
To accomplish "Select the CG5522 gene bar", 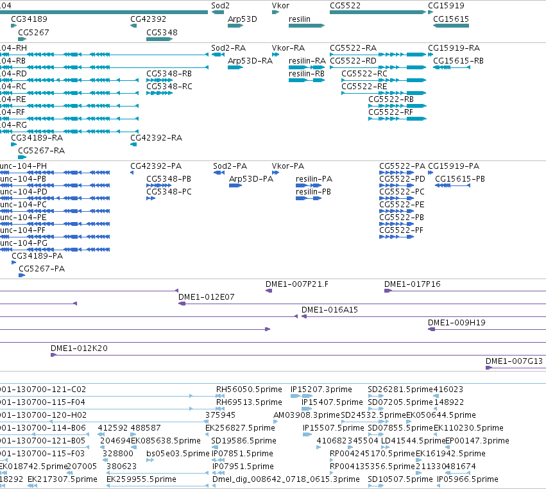I will click(378, 12).
